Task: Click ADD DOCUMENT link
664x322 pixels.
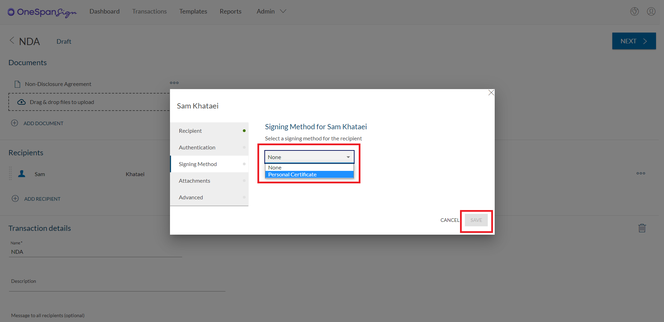Action: [x=43, y=123]
